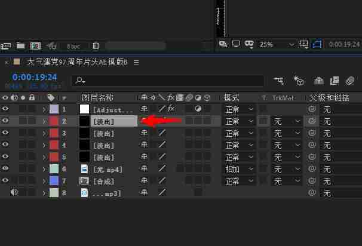This screenshot has height=246, width=362.
Task: Change purple label color of layer 1
Action: click(x=54, y=109)
